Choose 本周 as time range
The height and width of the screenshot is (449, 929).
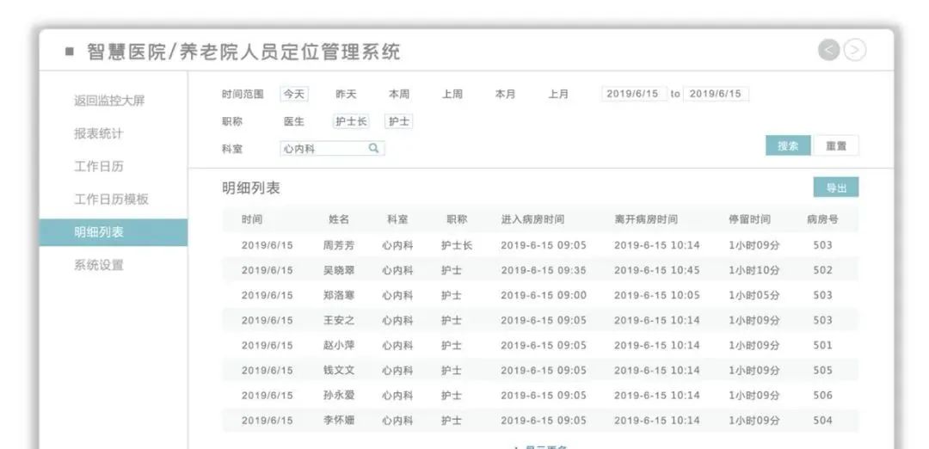tap(399, 95)
